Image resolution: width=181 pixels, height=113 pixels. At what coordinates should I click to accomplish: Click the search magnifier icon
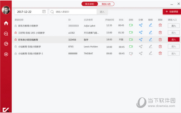point(52,12)
